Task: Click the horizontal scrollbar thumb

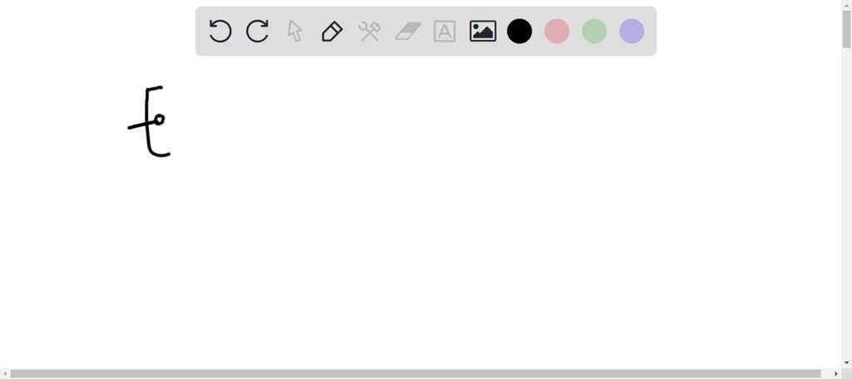Action: point(416,373)
